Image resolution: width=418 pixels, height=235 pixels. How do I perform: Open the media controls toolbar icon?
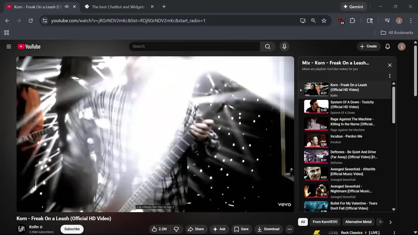coord(387,21)
